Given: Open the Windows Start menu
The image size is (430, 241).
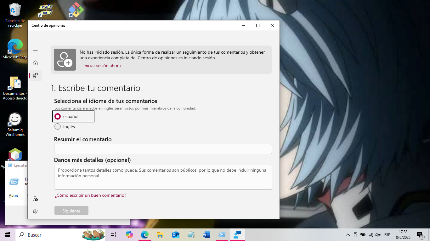Looking at the screenshot, I should click(7, 235).
